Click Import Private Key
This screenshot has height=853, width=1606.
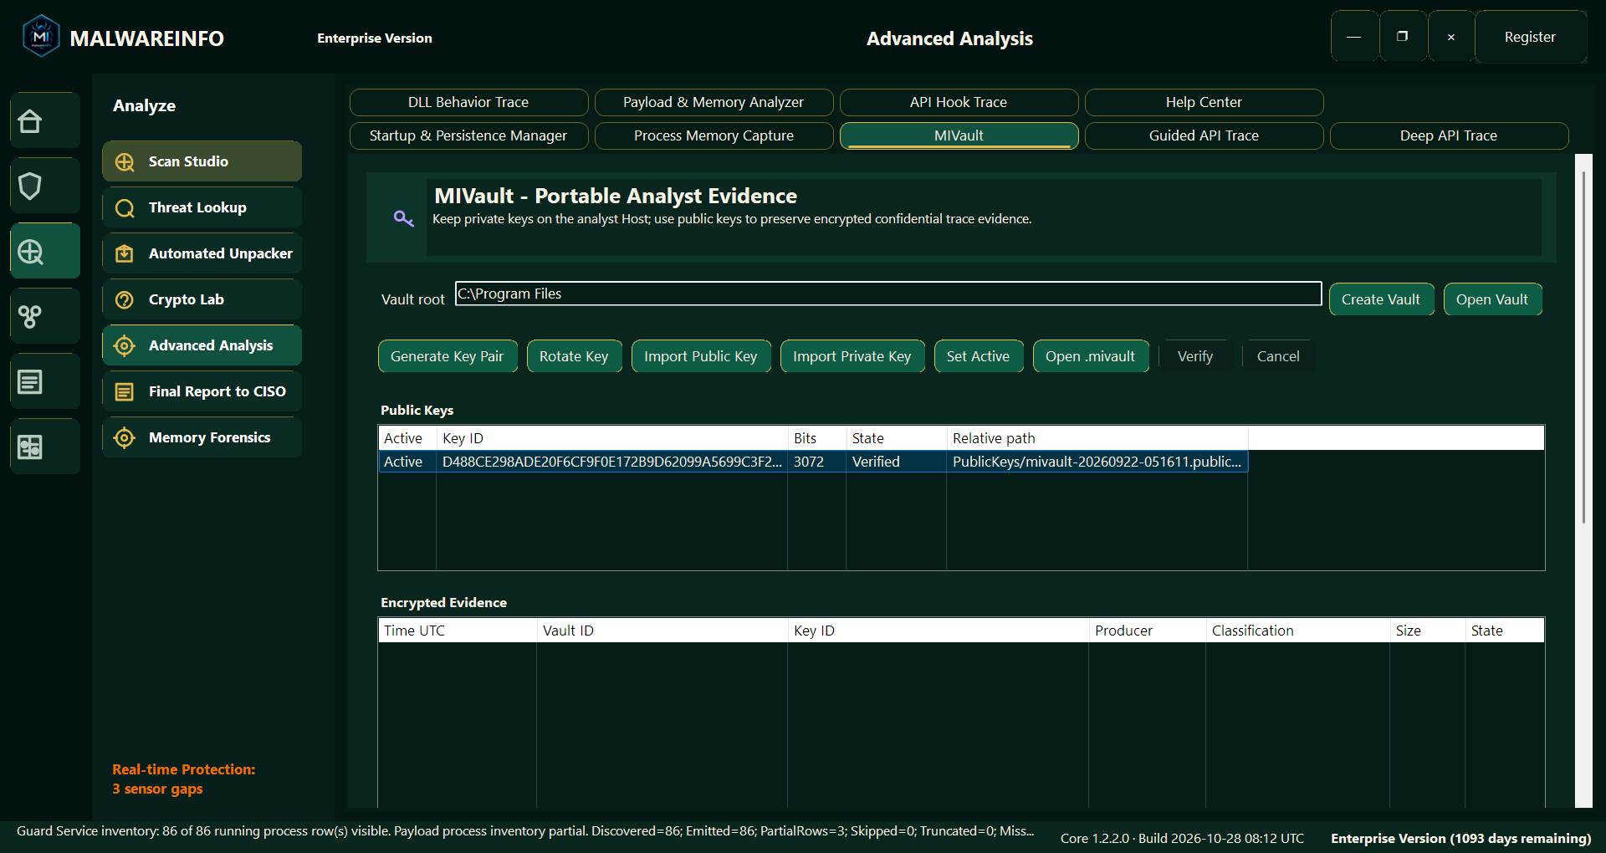tap(852, 356)
